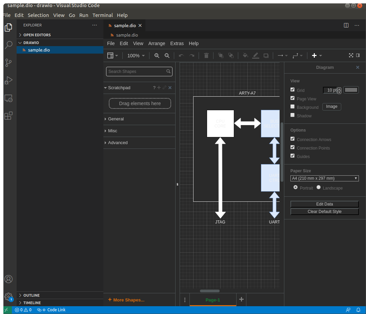Click the Zoom In magnifier icon
366x314 pixels.
[x=157, y=56]
